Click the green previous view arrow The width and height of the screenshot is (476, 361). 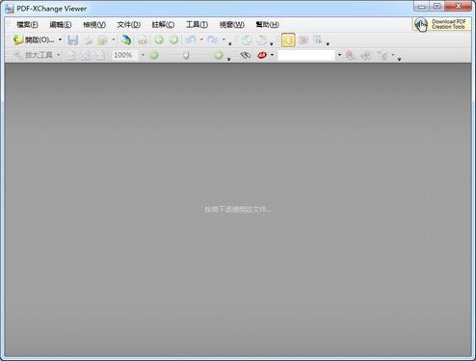[x=159, y=40]
